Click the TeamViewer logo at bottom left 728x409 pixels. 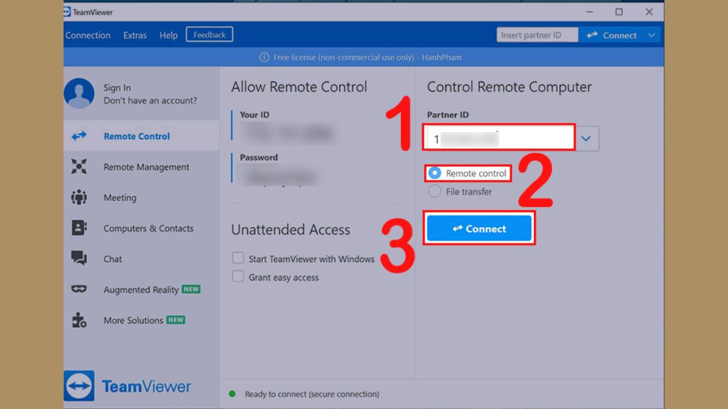pyautogui.click(x=127, y=386)
